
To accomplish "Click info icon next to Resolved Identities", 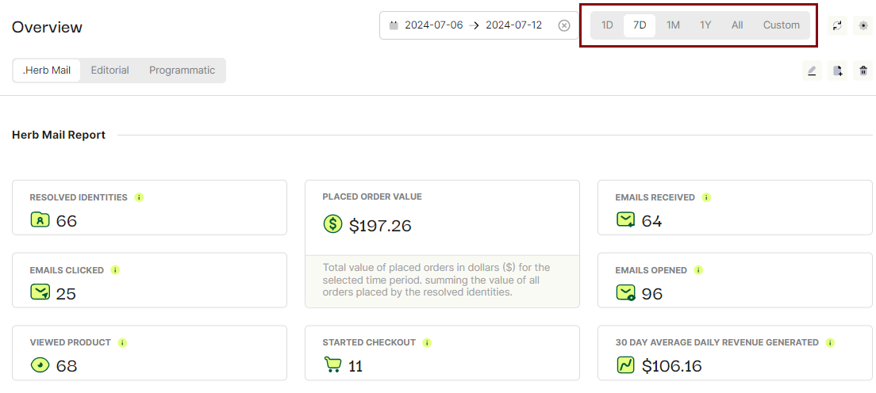I will tap(139, 197).
